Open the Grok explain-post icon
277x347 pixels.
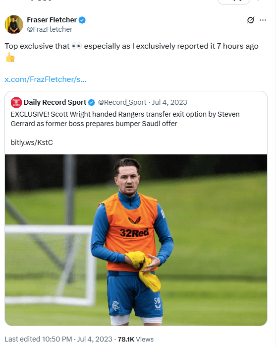coord(251,20)
